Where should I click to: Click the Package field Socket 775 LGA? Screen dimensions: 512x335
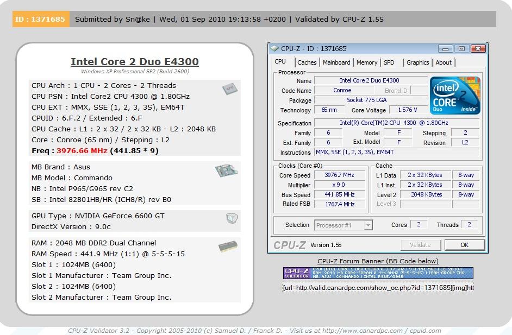click(371, 100)
